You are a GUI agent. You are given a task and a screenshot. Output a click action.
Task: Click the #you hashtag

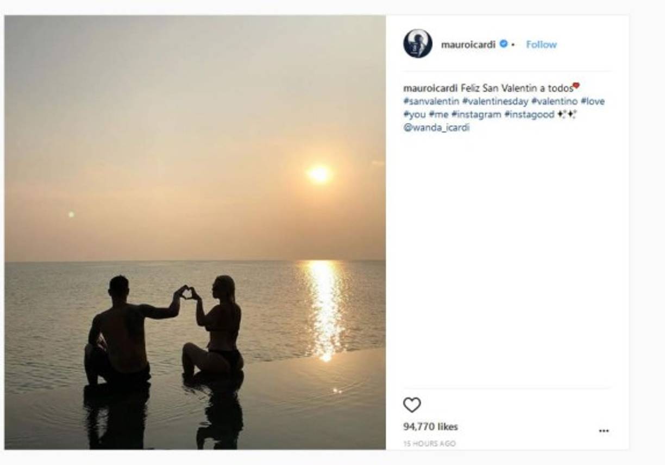(x=414, y=115)
